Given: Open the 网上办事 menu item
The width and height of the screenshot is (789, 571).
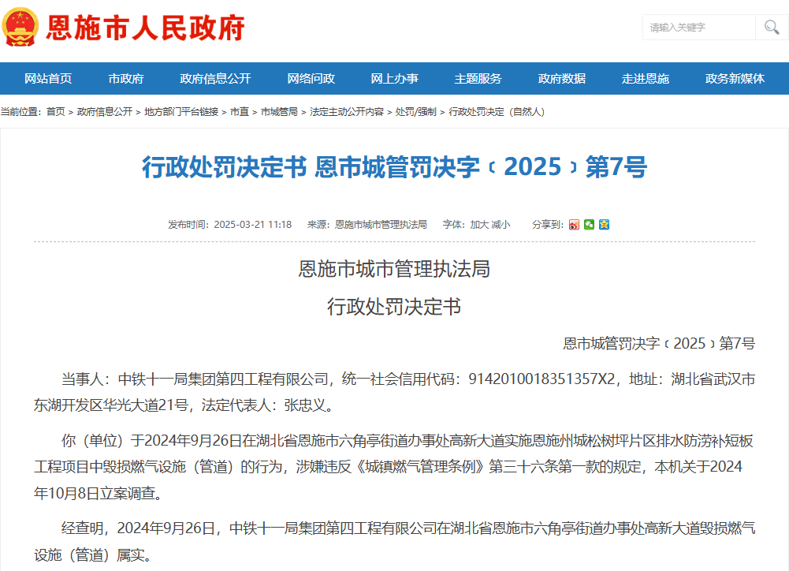Looking at the screenshot, I should click(395, 79).
